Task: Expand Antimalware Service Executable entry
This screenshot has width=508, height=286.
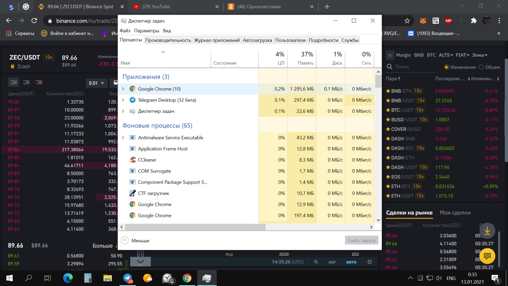Action: (123, 138)
